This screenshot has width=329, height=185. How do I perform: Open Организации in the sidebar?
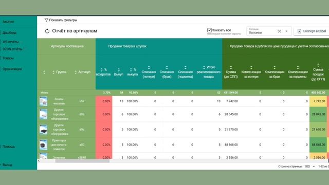tap(12, 69)
